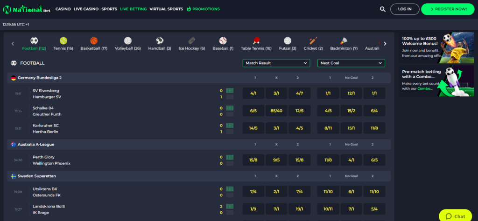Open pitch view icon for Schalke 04 match
This screenshot has width=478, height=221.
coord(230,108)
